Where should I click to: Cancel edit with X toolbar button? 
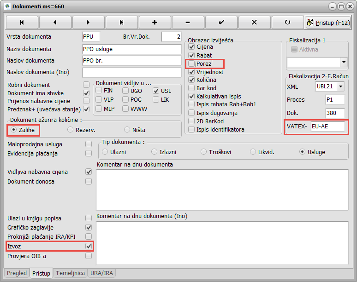pyautogui.click(x=254, y=22)
